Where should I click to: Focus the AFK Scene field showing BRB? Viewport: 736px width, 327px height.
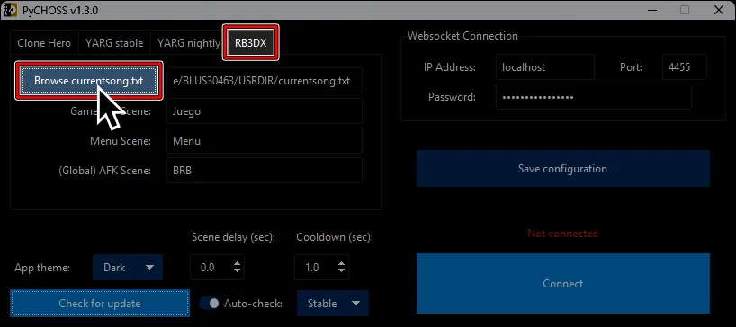pos(265,171)
